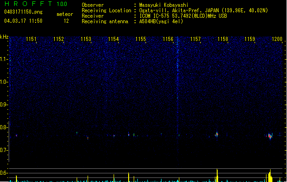Screen dimensions: 287x182
Task: Click the 1.1 kHz frequency label
Action: pos(4,59)
